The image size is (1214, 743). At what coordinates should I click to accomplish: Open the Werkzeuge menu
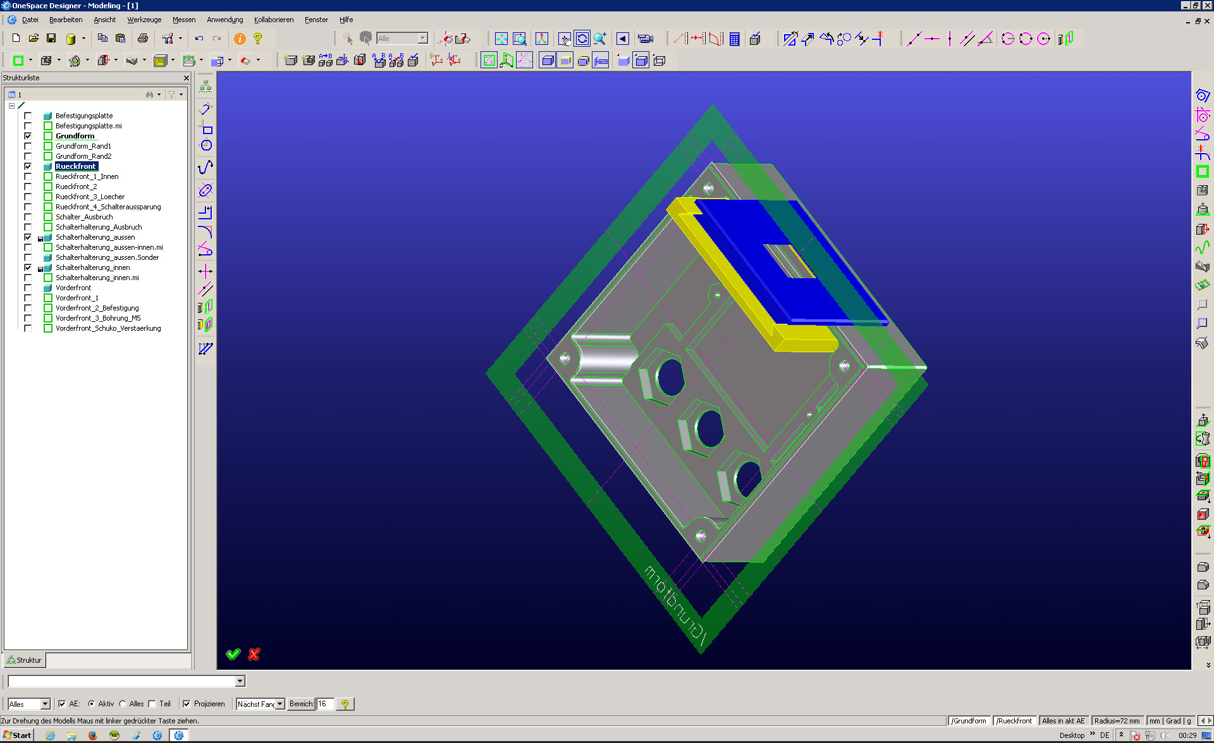pos(144,20)
